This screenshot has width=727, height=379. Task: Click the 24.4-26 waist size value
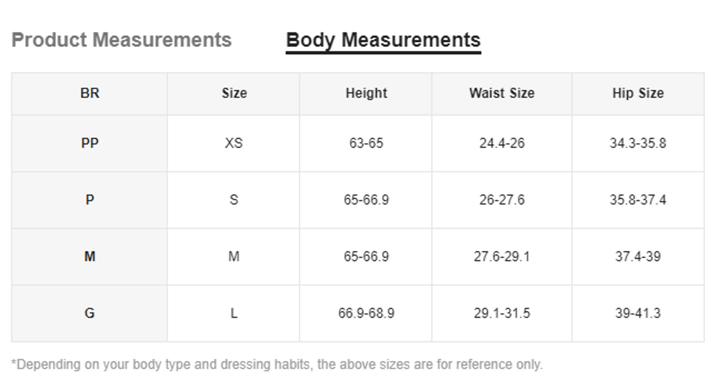click(x=502, y=143)
